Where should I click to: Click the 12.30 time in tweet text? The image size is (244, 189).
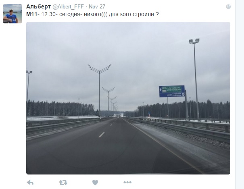coord(48,14)
